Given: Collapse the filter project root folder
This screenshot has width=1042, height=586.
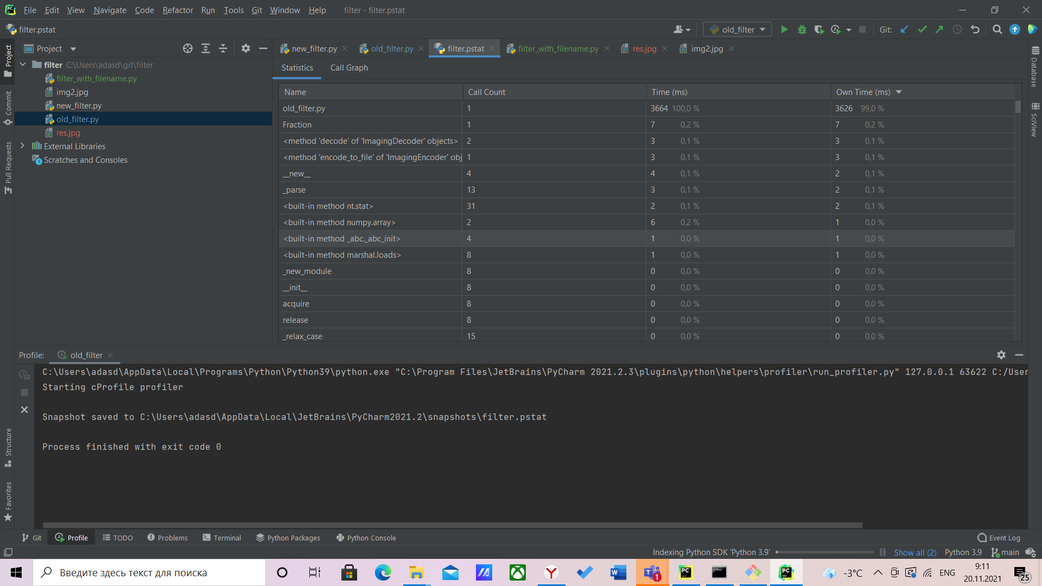Looking at the screenshot, I should (x=23, y=65).
